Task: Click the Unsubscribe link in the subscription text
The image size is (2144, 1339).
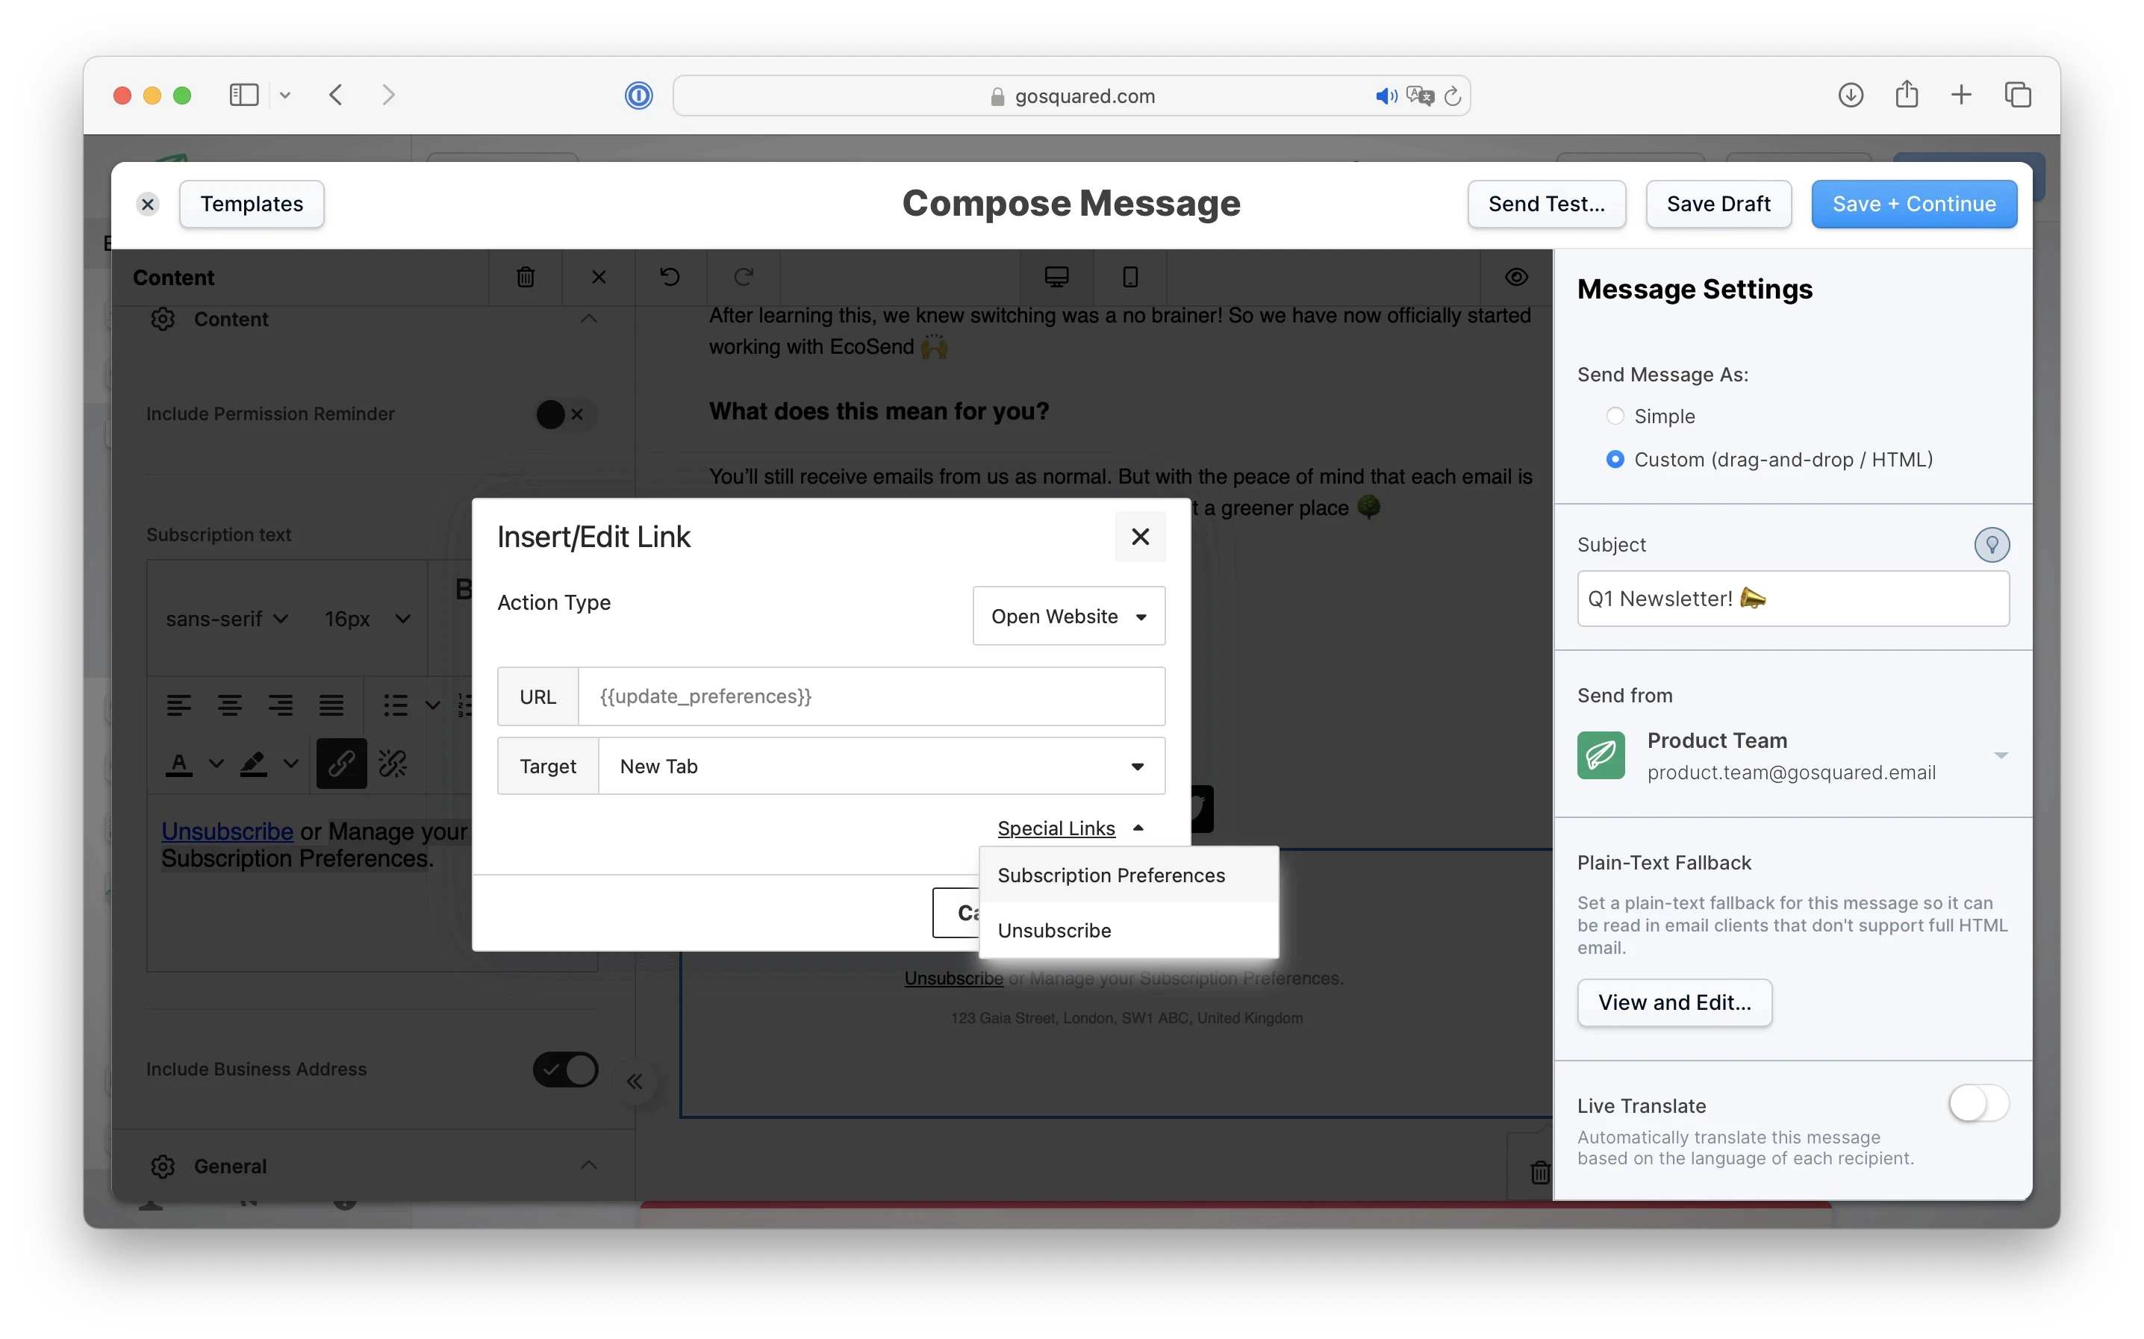Action: [x=227, y=831]
